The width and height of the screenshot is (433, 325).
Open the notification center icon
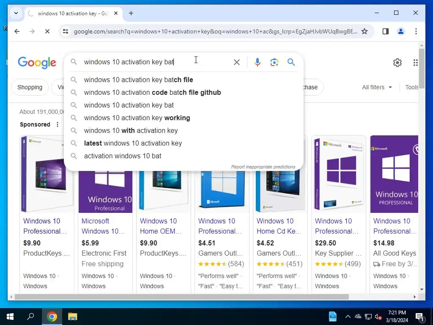coord(419,317)
